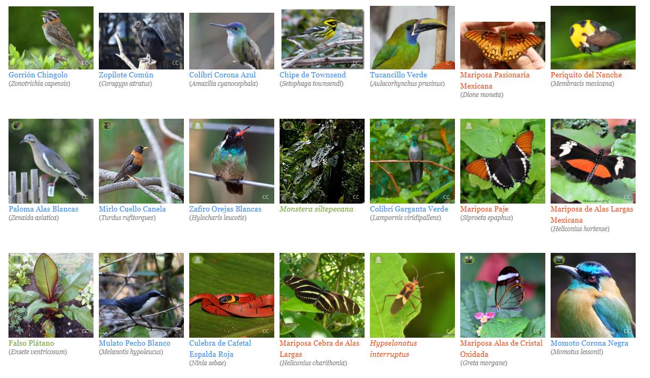Click observer avatar badge on Falso Plátano photo
650x378 pixels.
click(x=16, y=260)
